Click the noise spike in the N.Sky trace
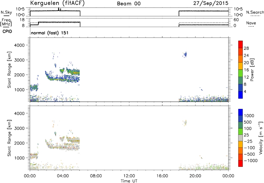 click(x=59, y=9)
